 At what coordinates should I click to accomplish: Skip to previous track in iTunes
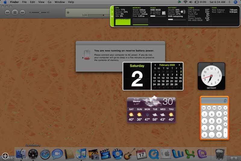tap(7, 12)
